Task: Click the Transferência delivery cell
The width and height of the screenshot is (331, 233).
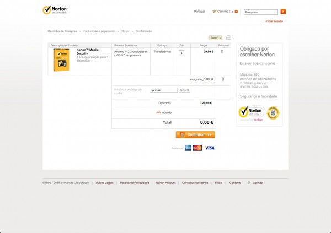Action: [162, 51]
